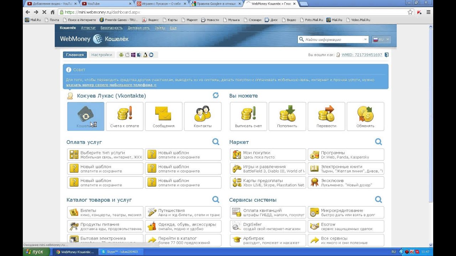Click search magnifier next to Оплата услуг
The image size is (456, 256).
(216, 142)
